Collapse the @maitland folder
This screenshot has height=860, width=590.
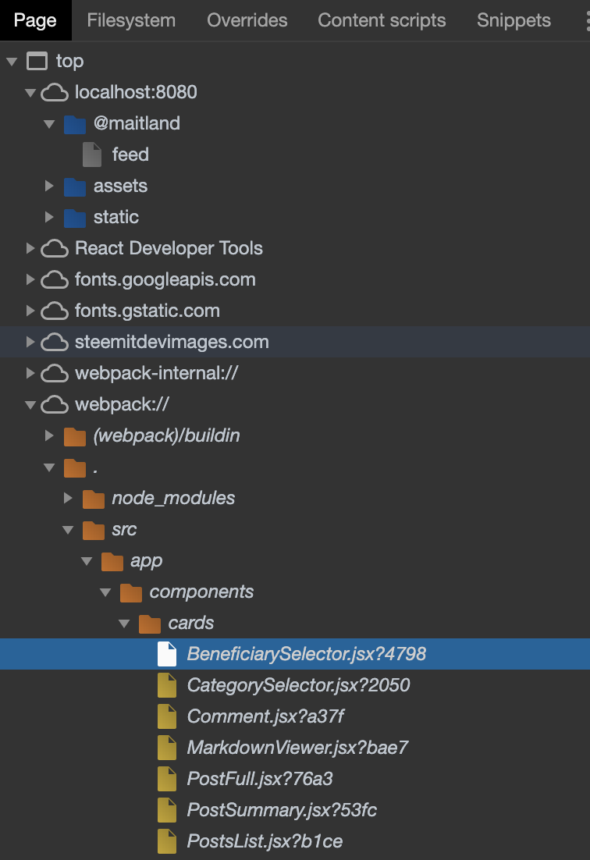click(x=49, y=124)
